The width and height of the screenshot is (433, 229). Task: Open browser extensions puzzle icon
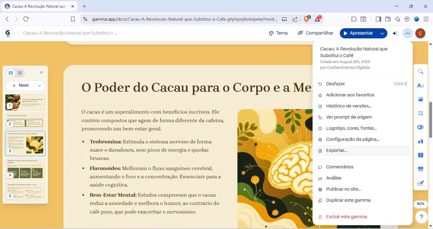tap(354, 19)
